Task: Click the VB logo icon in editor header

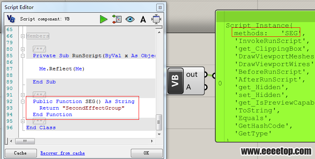Action: tap(11, 19)
